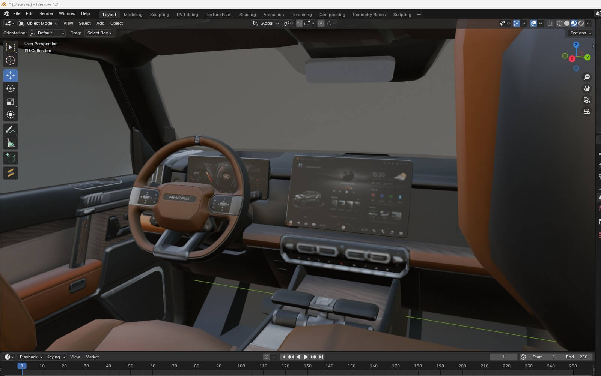Toggle X-ray view button
601x376 pixels.
(550, 23)
